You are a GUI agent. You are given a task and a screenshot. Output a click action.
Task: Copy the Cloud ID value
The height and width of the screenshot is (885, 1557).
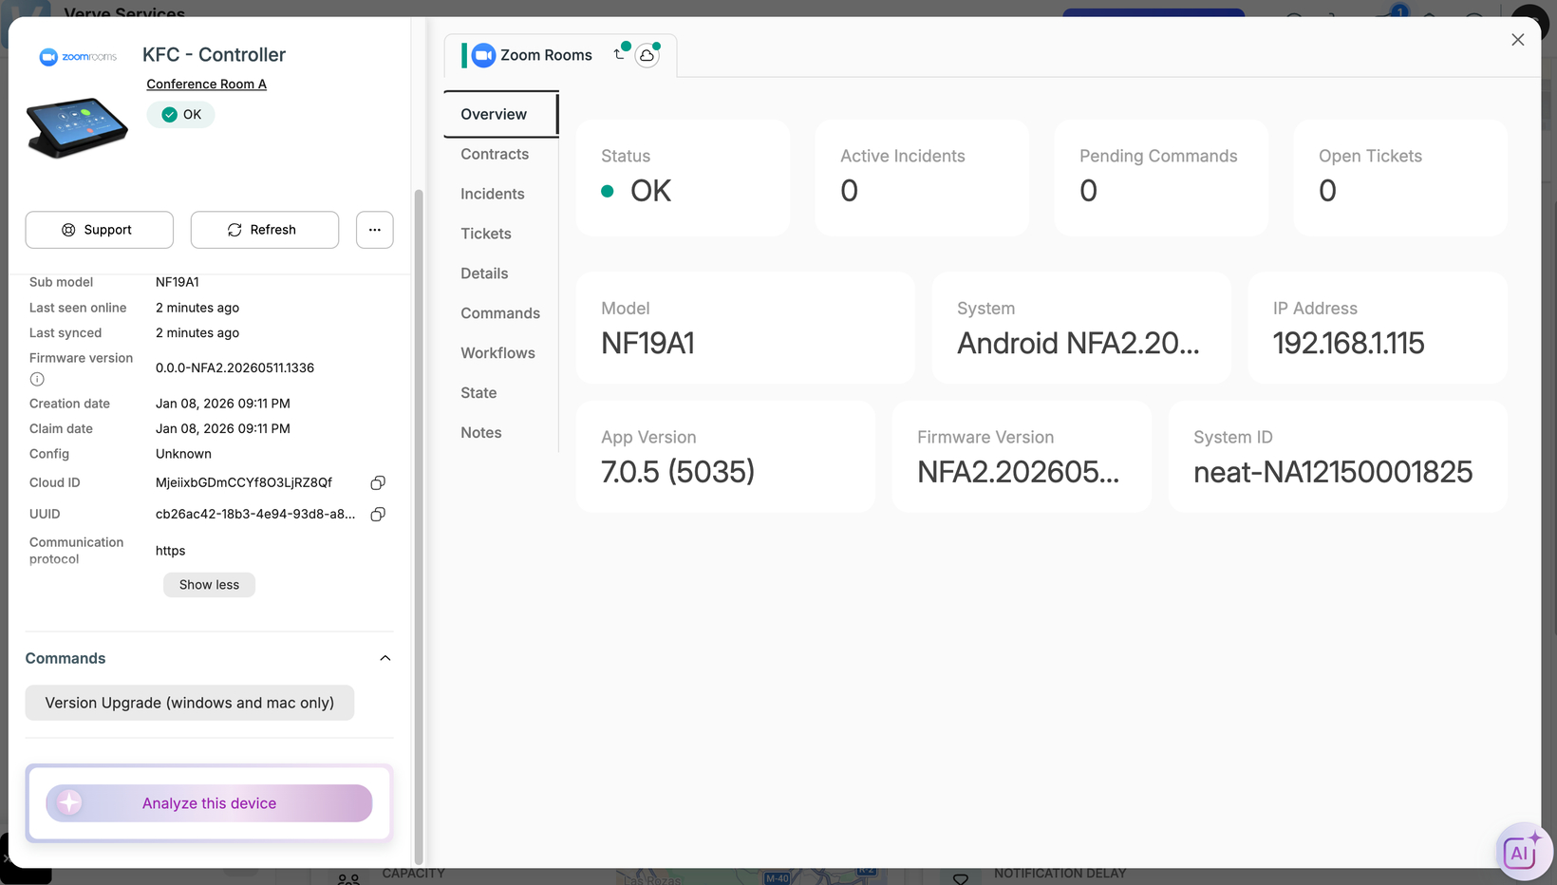[378, 483]
